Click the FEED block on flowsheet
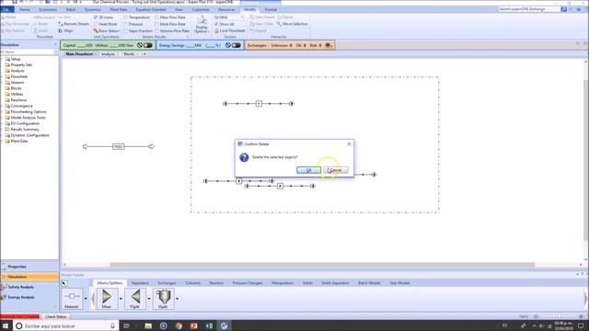This screenshot has height=331, width=589. 118,147
